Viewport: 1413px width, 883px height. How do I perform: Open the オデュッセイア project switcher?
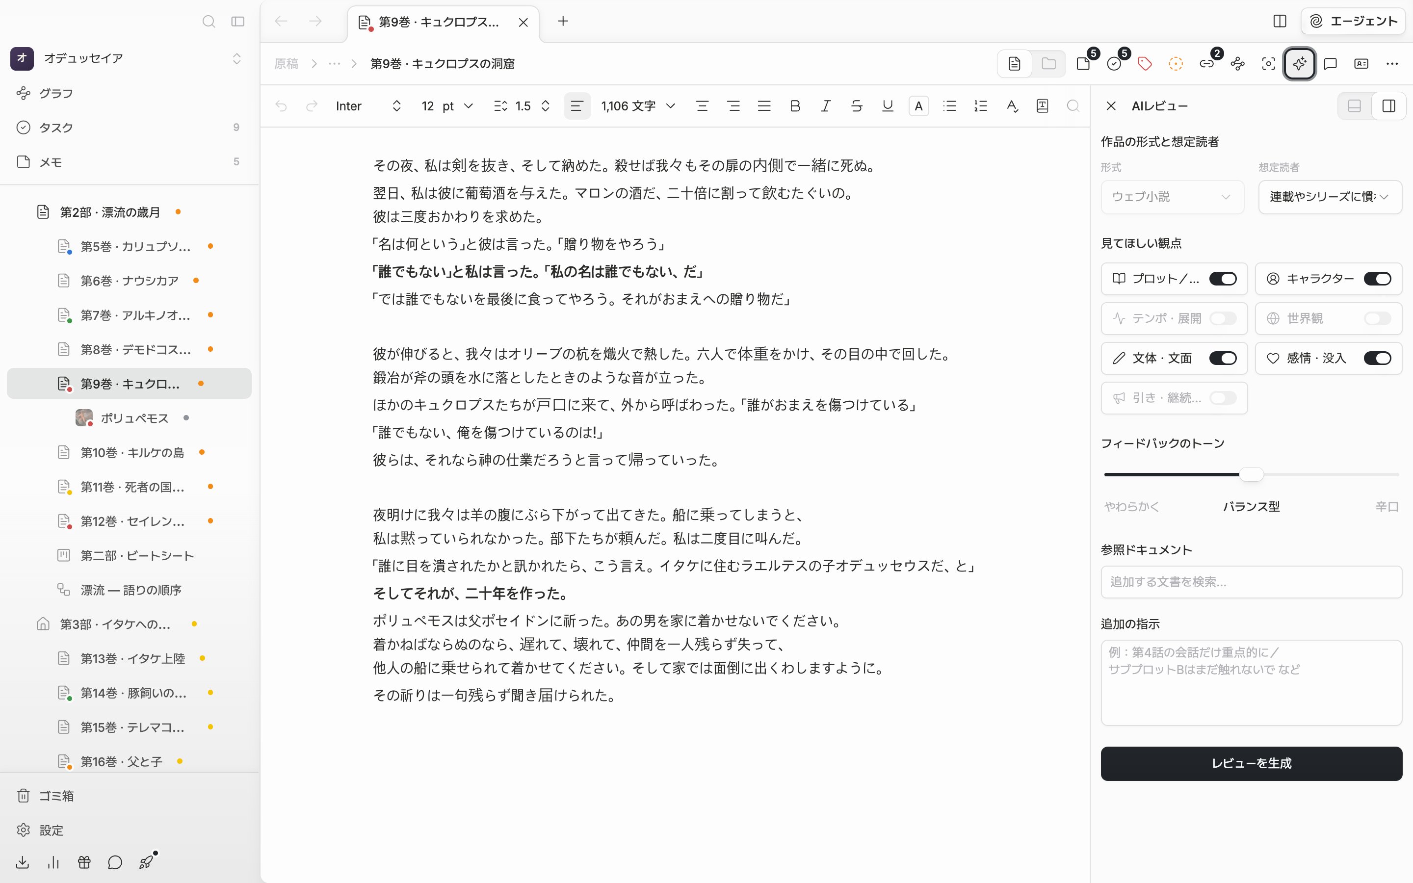[127, 58]
